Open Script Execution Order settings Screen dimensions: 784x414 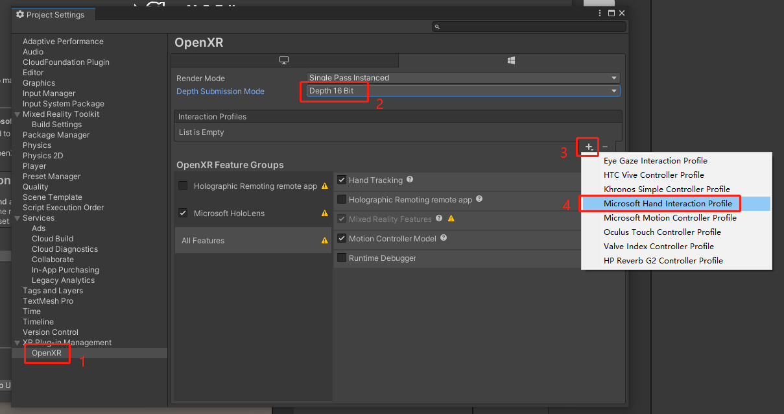click(x=64, y=208)
